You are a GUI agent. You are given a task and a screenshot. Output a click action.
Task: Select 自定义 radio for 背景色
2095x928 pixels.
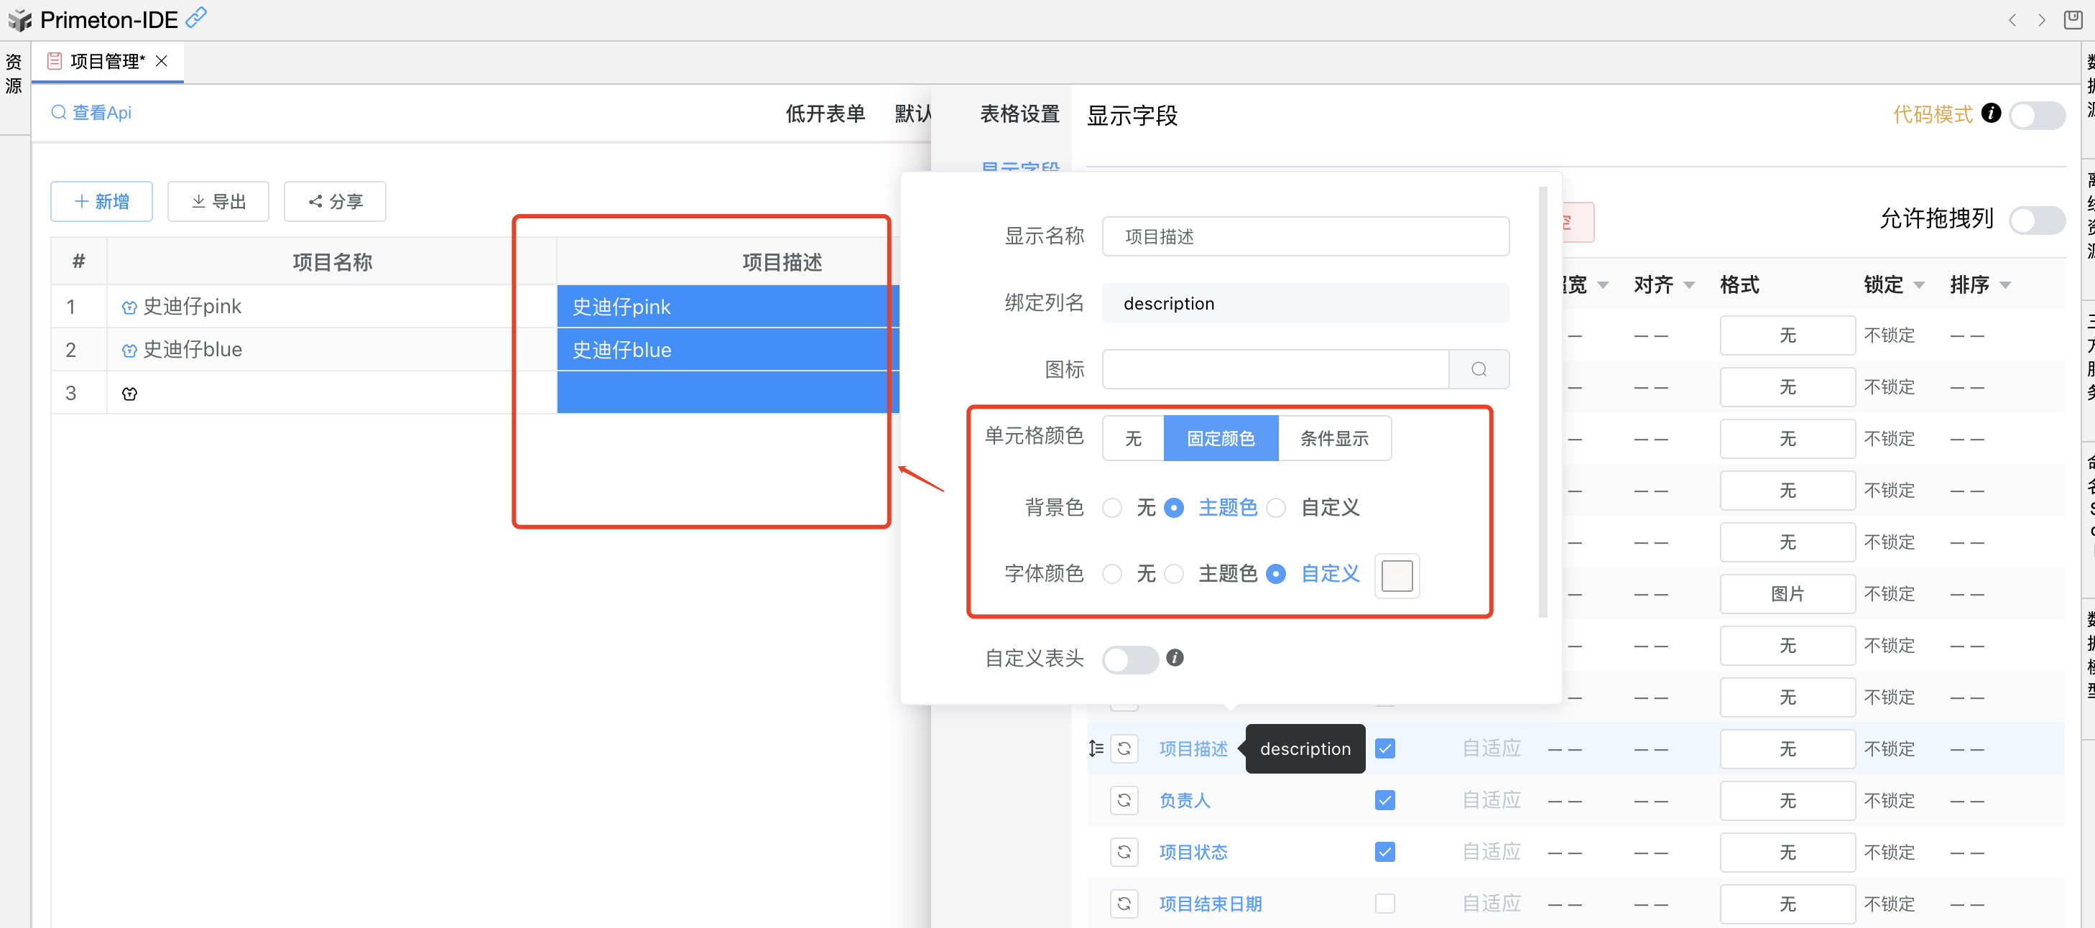tap(1277, 508)
